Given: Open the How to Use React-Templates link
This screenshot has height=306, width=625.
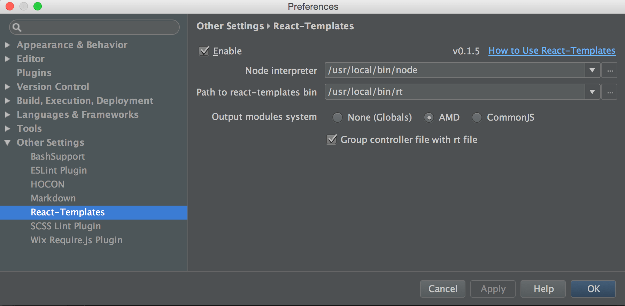Looking at the screenshot, I should point(551,51).
